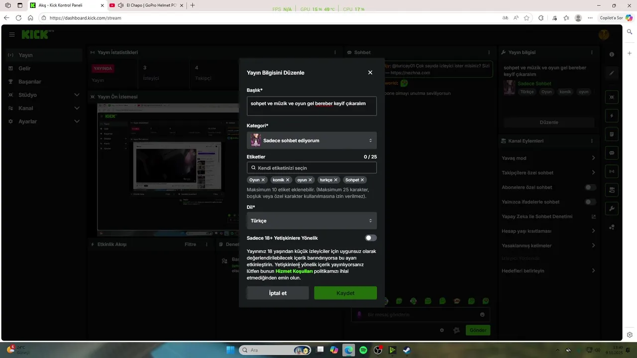The height and width of the screenshot is (358, 637).
Task: Click the wrench icon in right rail
Action: click(612, 208)
